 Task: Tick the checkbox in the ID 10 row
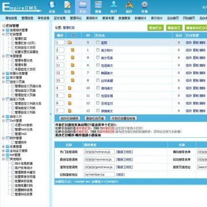point(98,88)
